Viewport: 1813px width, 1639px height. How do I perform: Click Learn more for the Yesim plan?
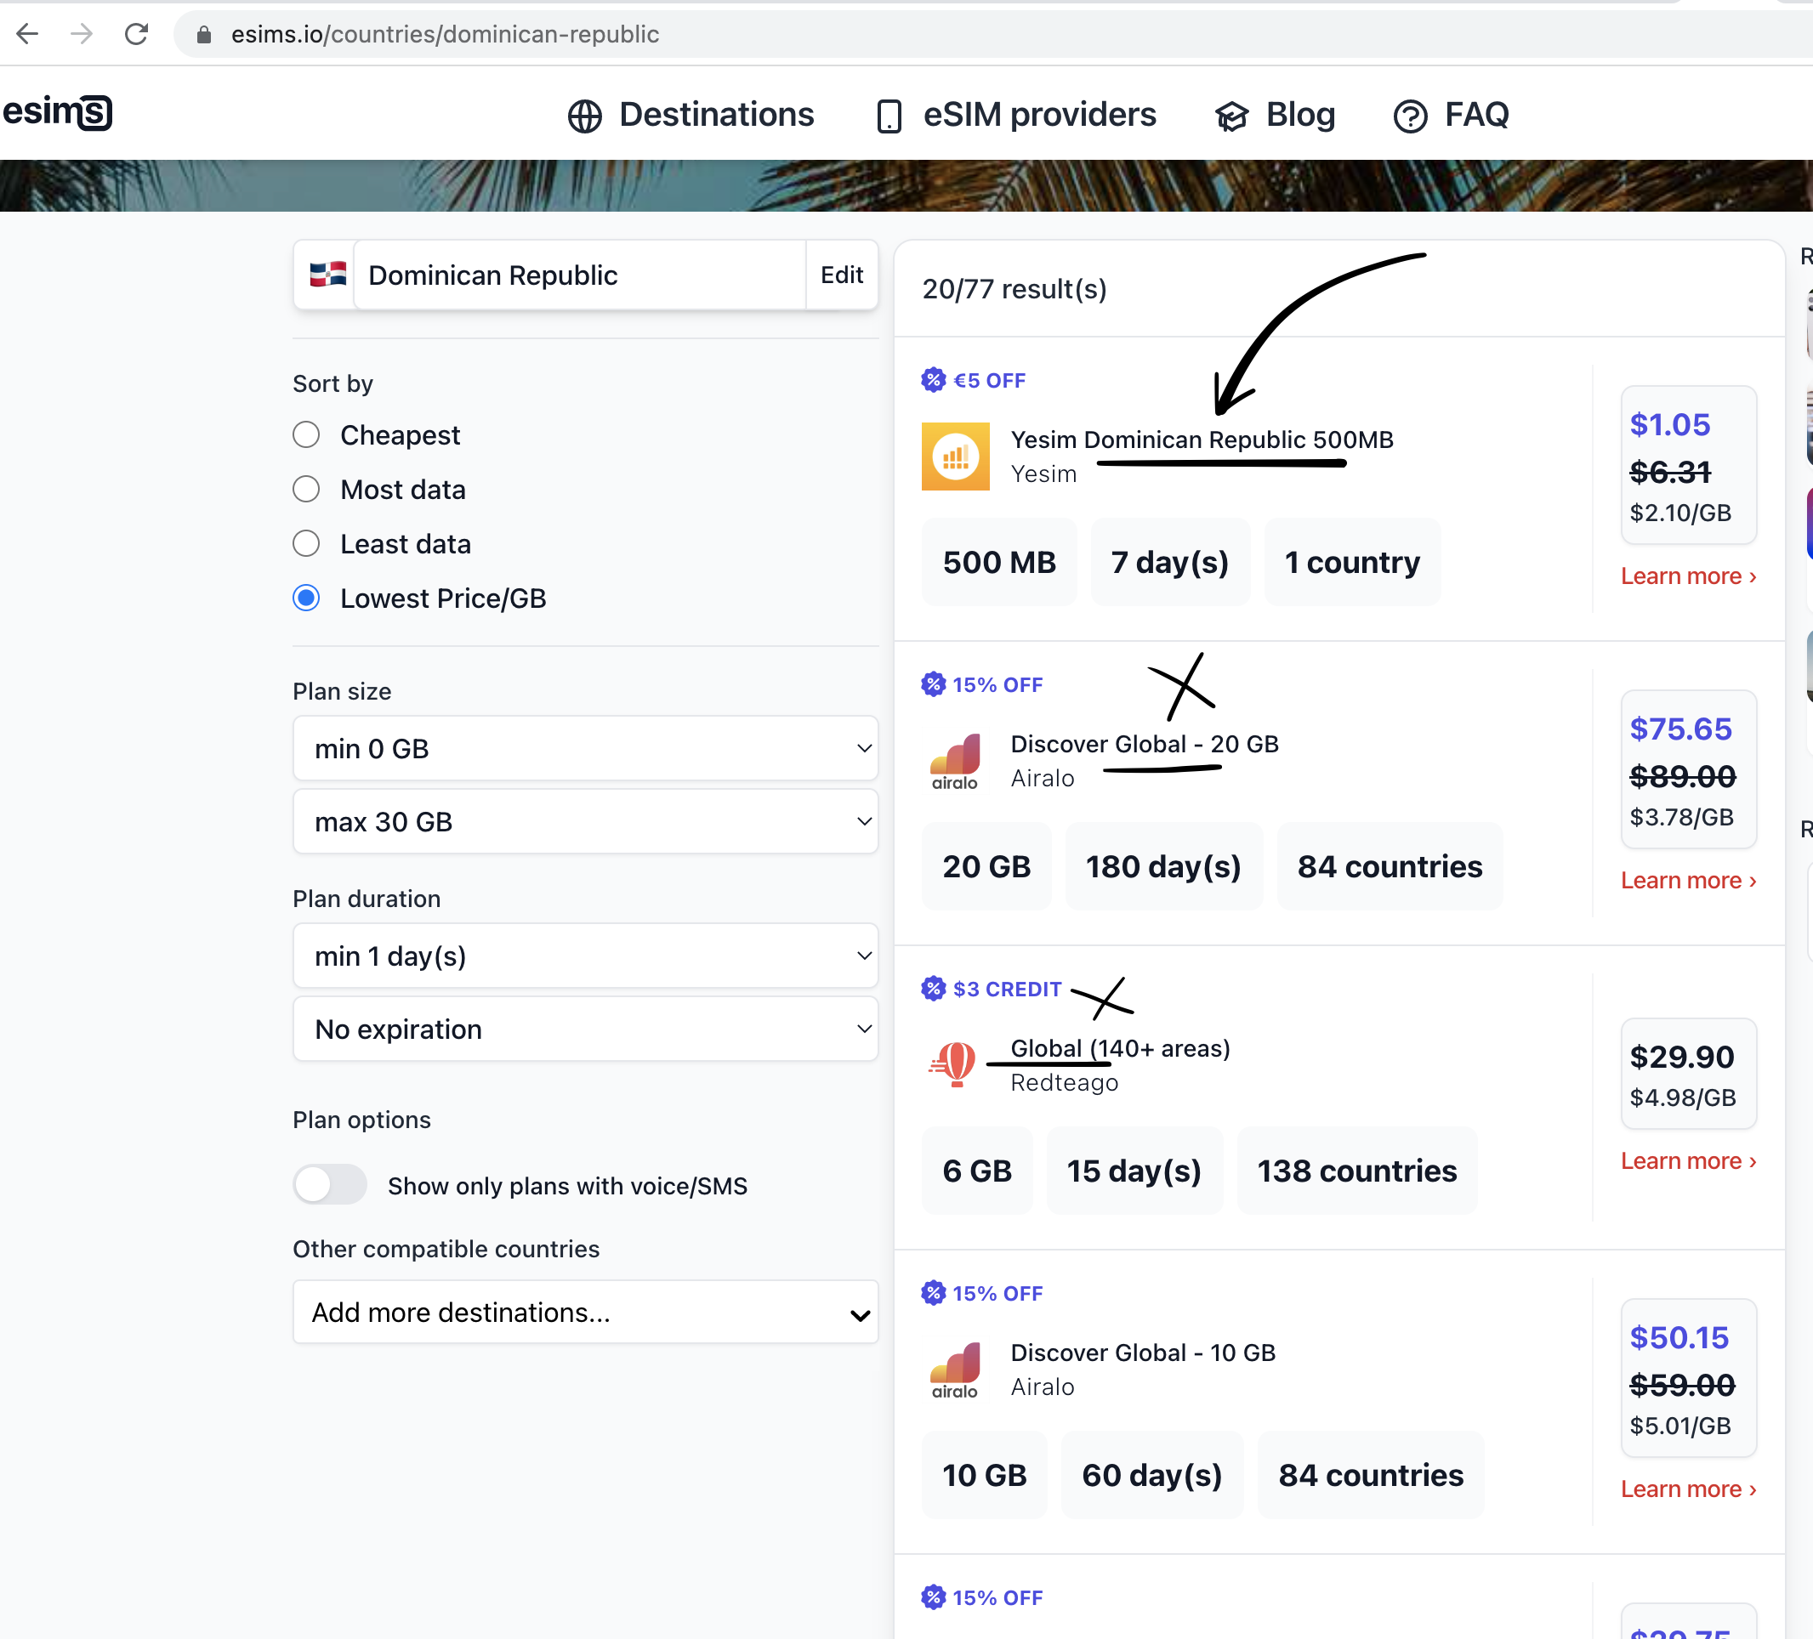tap(1687, 576)
